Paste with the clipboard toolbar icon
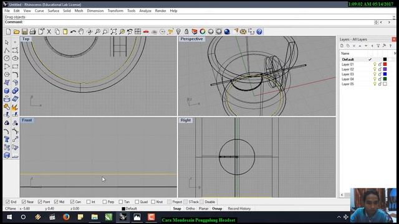The image size is (399, 224). pyautogui.click(x=65, y=32)
